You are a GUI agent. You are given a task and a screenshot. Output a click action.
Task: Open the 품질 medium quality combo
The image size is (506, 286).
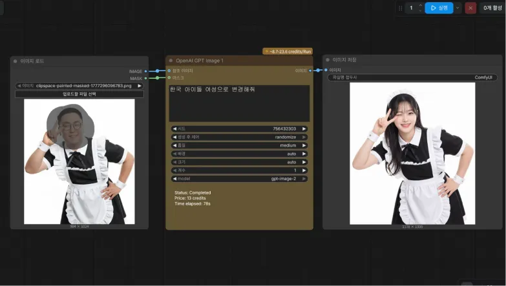pos(240,146)
